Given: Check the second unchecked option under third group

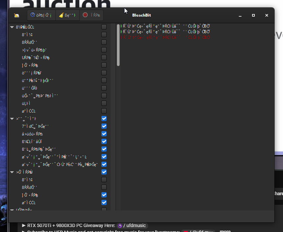Looking at the screenshot, I should (x=104, y=187).
